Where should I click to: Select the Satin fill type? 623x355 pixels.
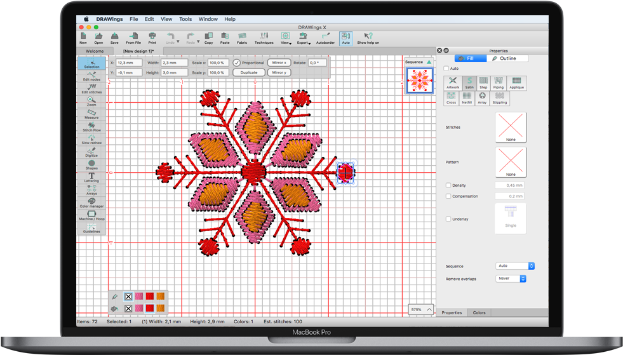pos(469,83)
